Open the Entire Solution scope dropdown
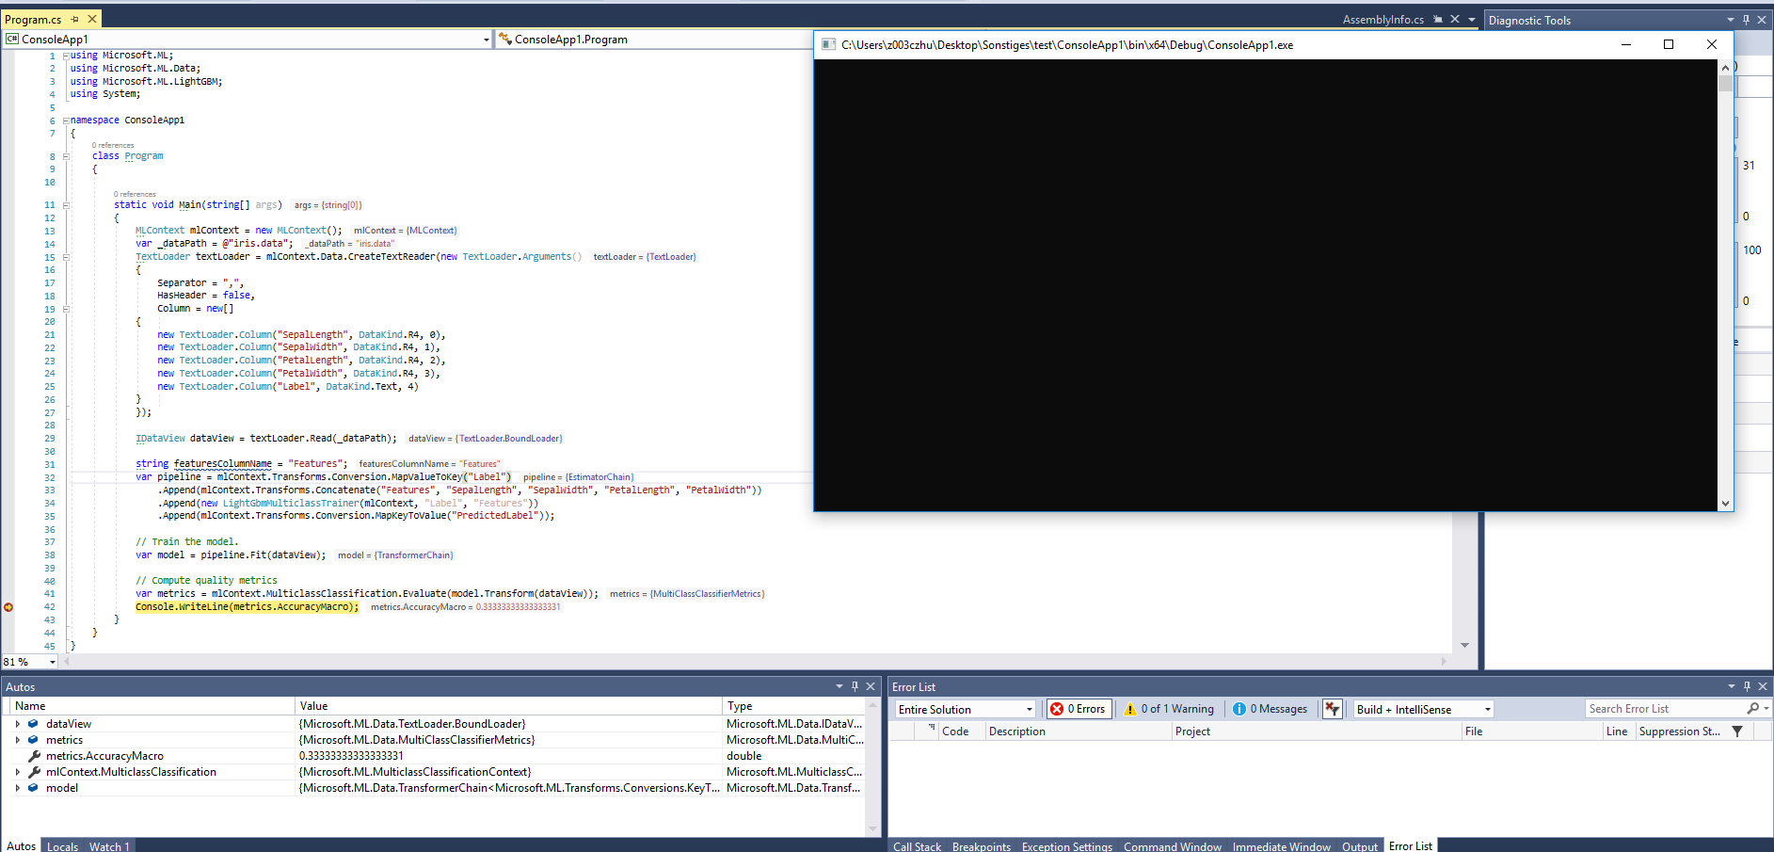This screenshot has width=1774, height=852. (x=1028, y=709)
